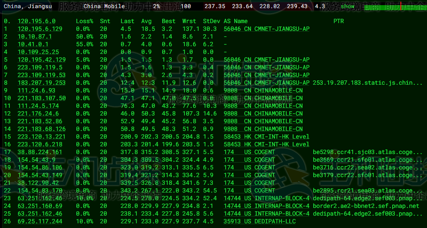
Task: Open IP link 120.195.42.129
Action: pos(42,59)
